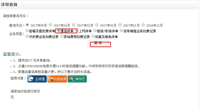Image resolution: width=205 pixels, height=109 pixels.
Task: Open the 动感地带 brand badge
Action: pos(57,79)
